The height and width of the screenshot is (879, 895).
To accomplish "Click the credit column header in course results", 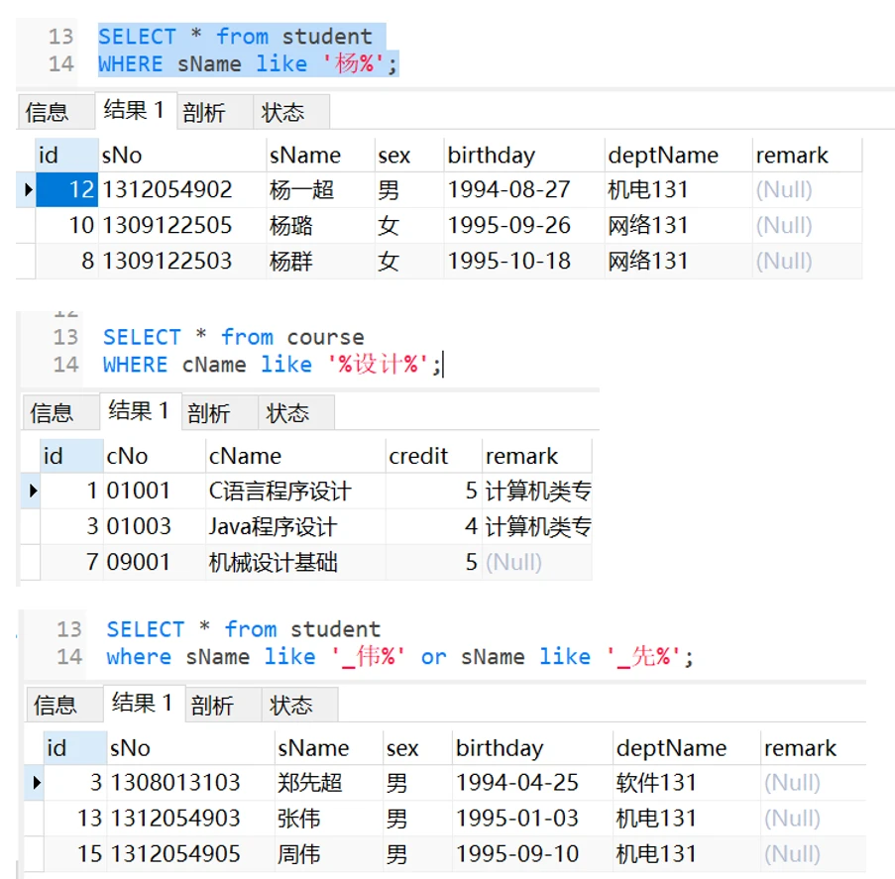I will click(418, 456).
